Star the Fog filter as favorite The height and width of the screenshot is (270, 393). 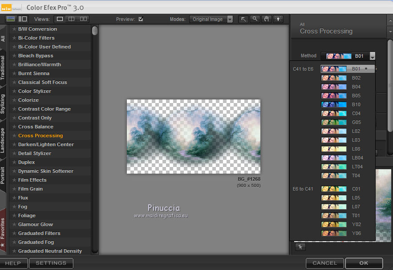(x=14, y=206)
